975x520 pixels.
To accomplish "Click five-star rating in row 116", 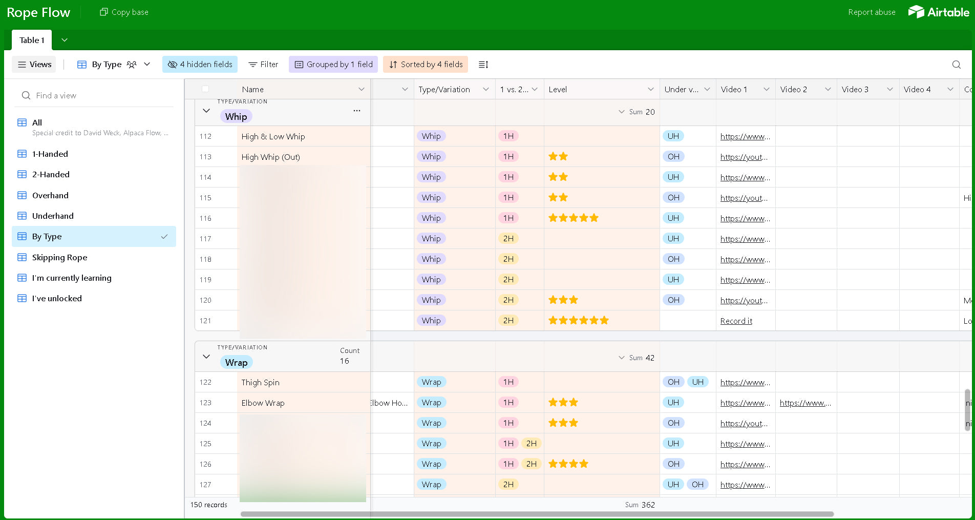I will (x=574, y=218).
